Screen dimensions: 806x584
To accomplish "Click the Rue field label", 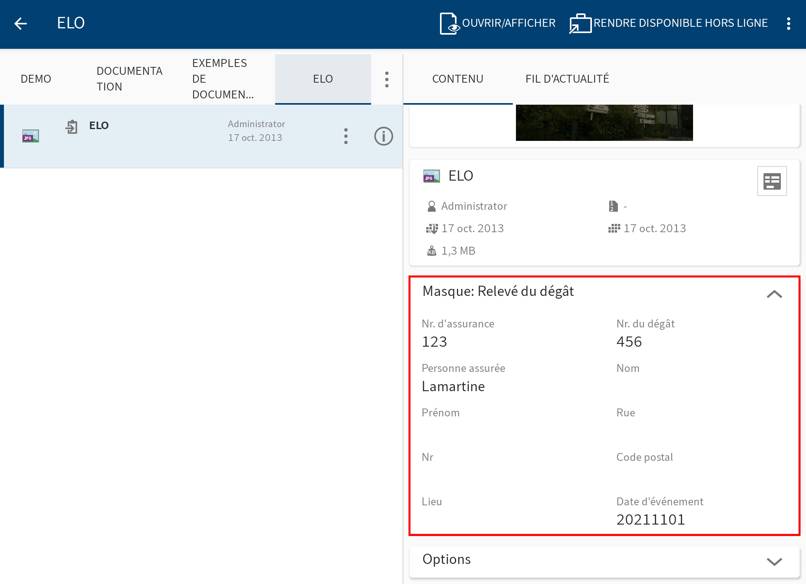I will (626, 412).
